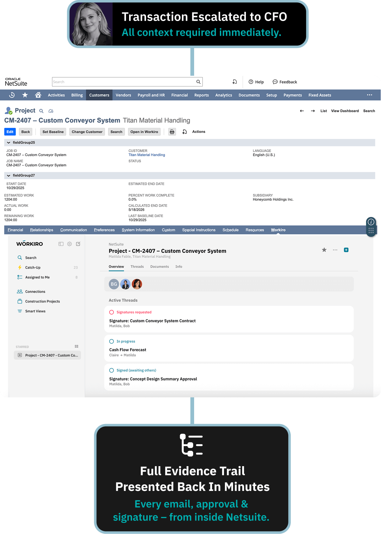381x534 pixels.
Task: Open Smart Views in sidebar
Action: 35,311
